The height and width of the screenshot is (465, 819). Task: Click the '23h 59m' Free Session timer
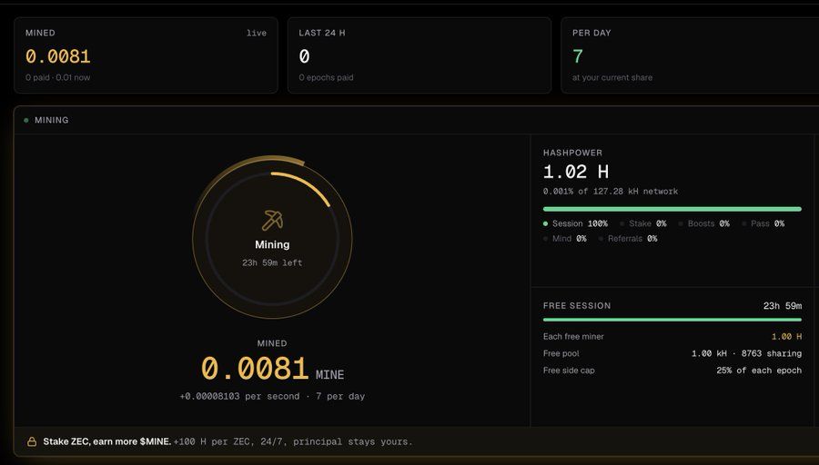click(783, 305)
